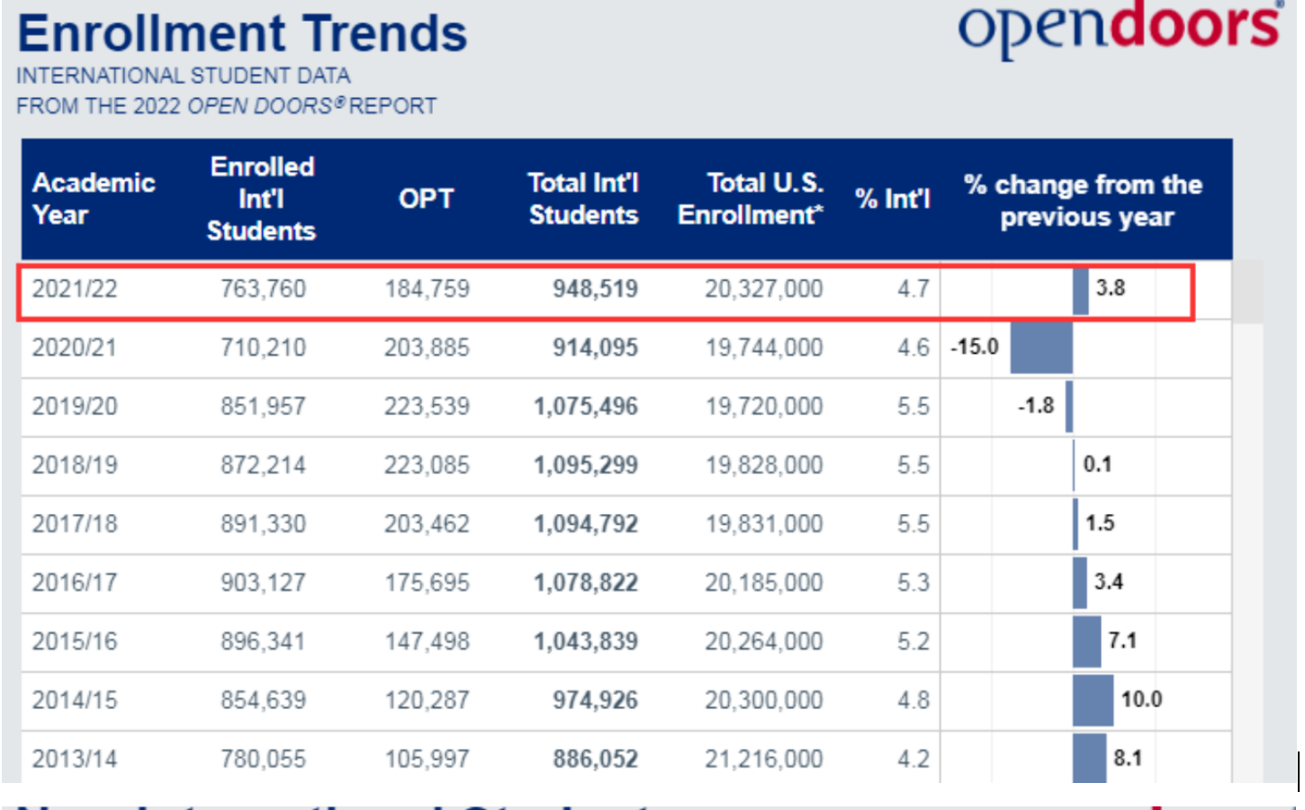Image resolution: width=1305 pixels, height=810 pixels.
Task: Select the % change from previous year header
Action: coord(1083,200)
